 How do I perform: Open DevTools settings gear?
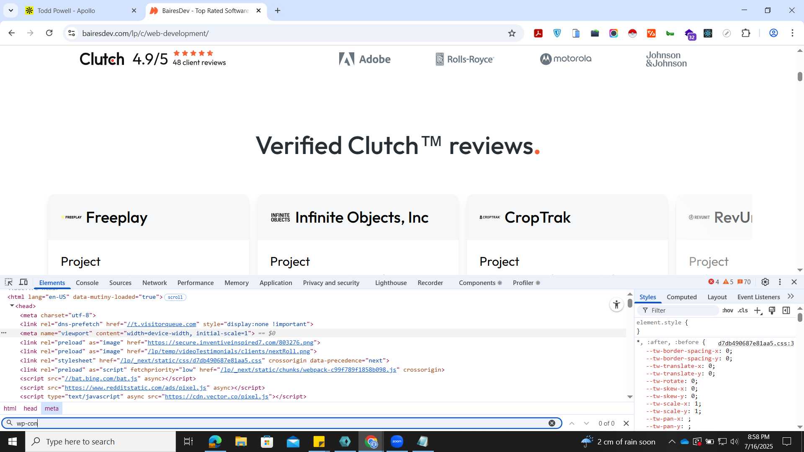765,282
